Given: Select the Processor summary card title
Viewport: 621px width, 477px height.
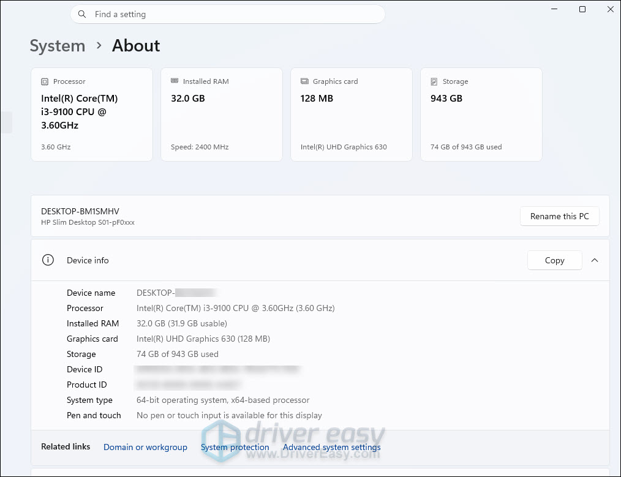Looking at the screenshot, I should (69, 81).
